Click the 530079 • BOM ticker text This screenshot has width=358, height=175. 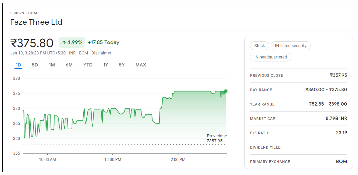(24, 13)
